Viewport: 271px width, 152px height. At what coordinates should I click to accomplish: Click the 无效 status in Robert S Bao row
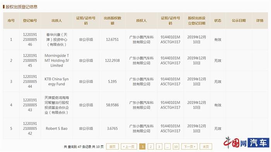click(x=218, y=128)
